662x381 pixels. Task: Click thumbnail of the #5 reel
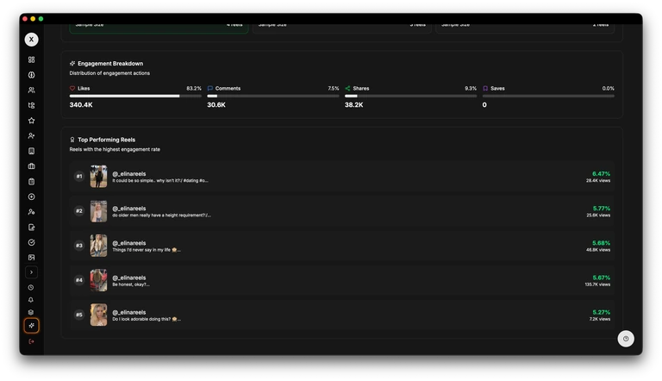point(99,315)
